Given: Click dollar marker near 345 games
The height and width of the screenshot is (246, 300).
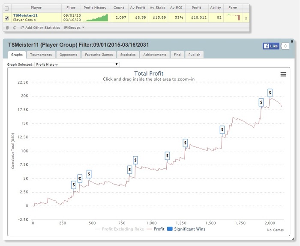Looking at the screenshot, I should 74,185.
